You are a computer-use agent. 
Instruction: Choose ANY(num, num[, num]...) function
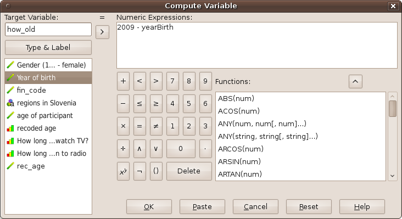tap(300, 123)
